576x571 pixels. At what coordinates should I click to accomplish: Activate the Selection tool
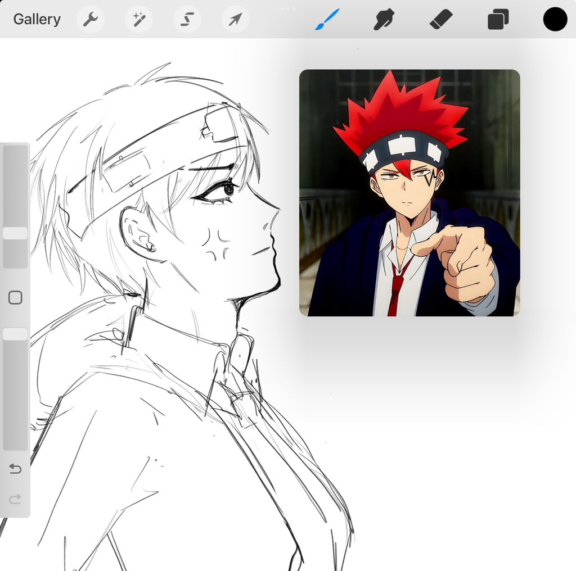click(187, 19)
